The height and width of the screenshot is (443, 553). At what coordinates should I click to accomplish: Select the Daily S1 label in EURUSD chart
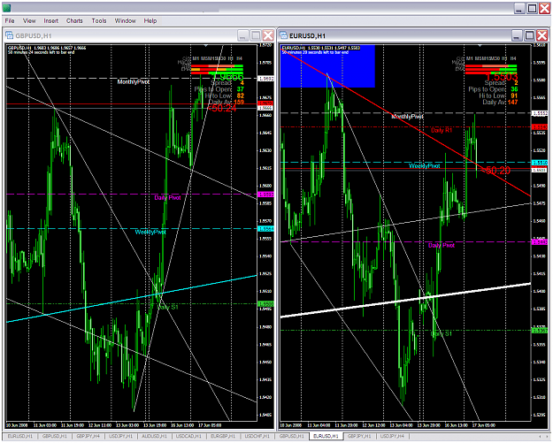tap(442, 333)
